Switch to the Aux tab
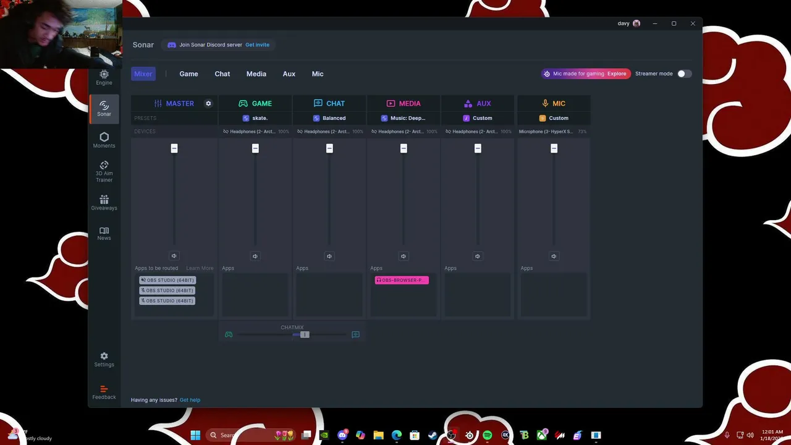The height and width of the screenshot is (445, 791). pyautogui.click(x=289, y=74)
